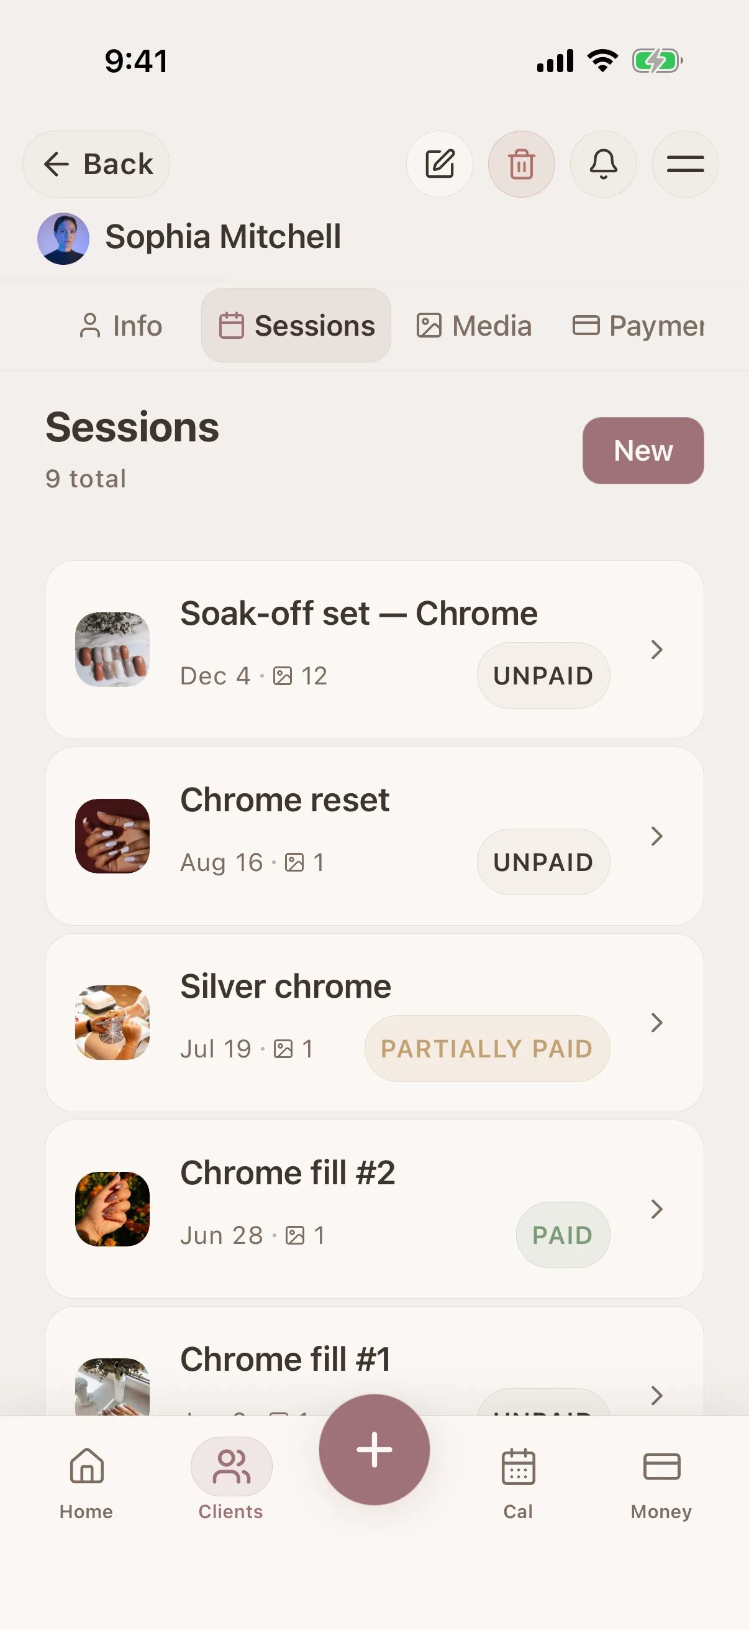Expand Chrome reset session chevron
The height and width of the screenshot is (1630, 749).
pos(656,836)
